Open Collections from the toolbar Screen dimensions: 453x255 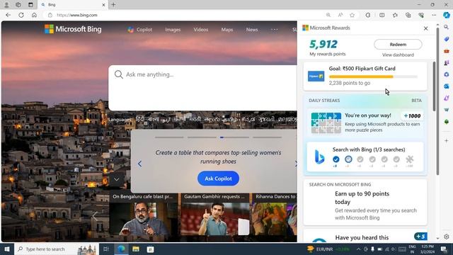click(x=408, y=15)
